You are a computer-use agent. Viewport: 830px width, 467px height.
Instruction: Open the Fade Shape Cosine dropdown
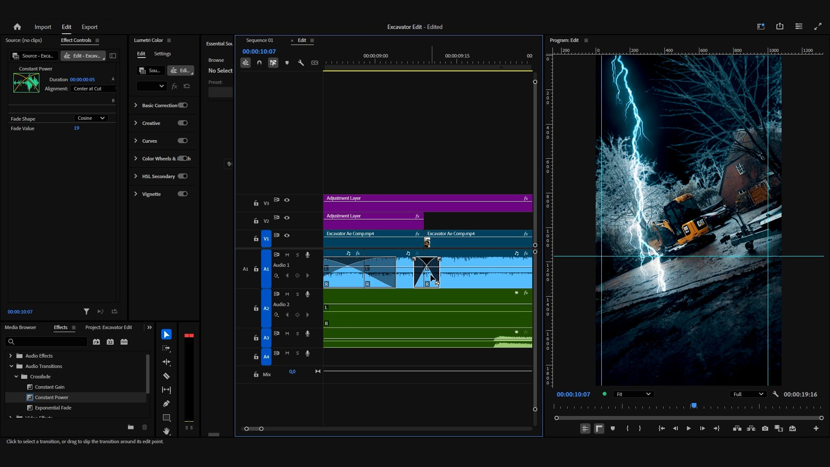(x=91, y=118)
